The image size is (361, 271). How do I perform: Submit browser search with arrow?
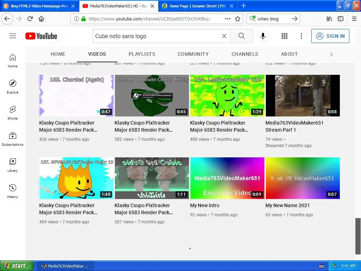pyautogui.click(x=294, y=19)
